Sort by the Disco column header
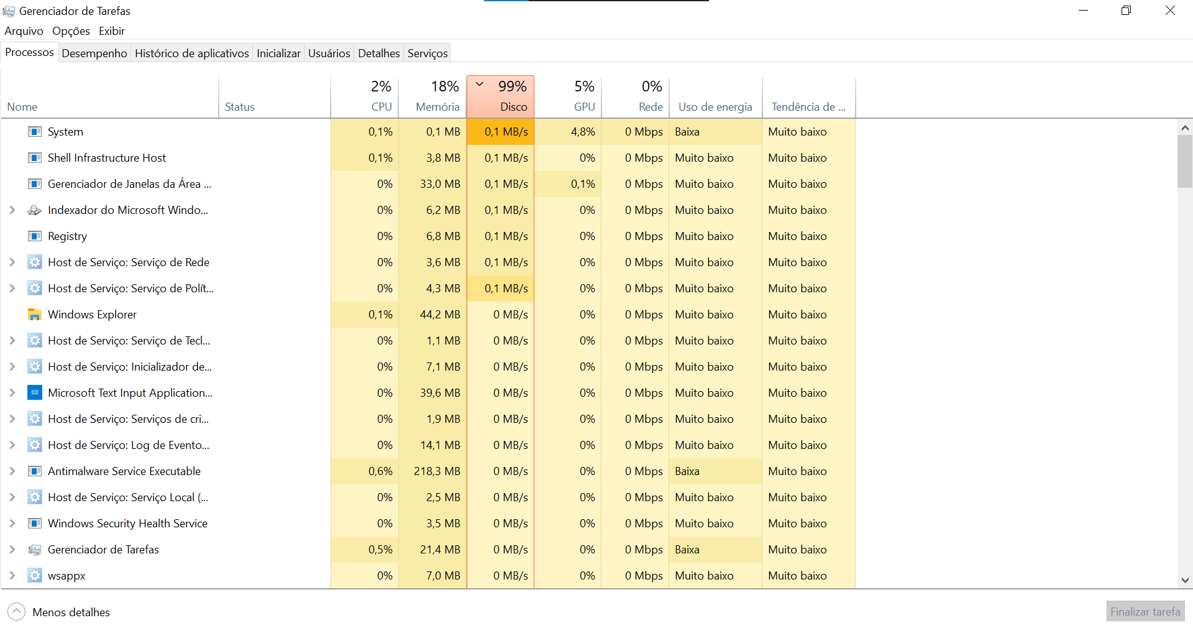The image size is (1193, 633). pyautogui.click(x=500, y=96)
